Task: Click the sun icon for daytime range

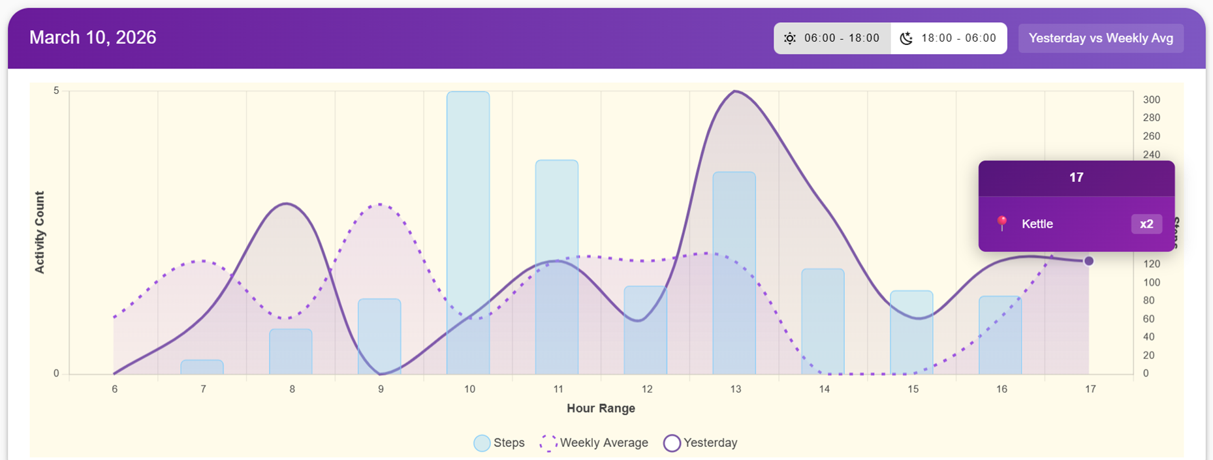Action: coord(790,38)
